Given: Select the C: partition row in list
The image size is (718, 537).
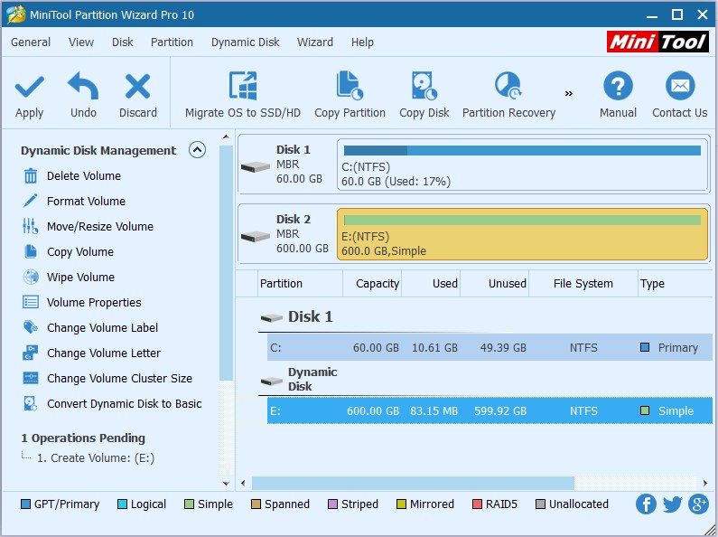Looking at the screenshot, I should 490,348.
